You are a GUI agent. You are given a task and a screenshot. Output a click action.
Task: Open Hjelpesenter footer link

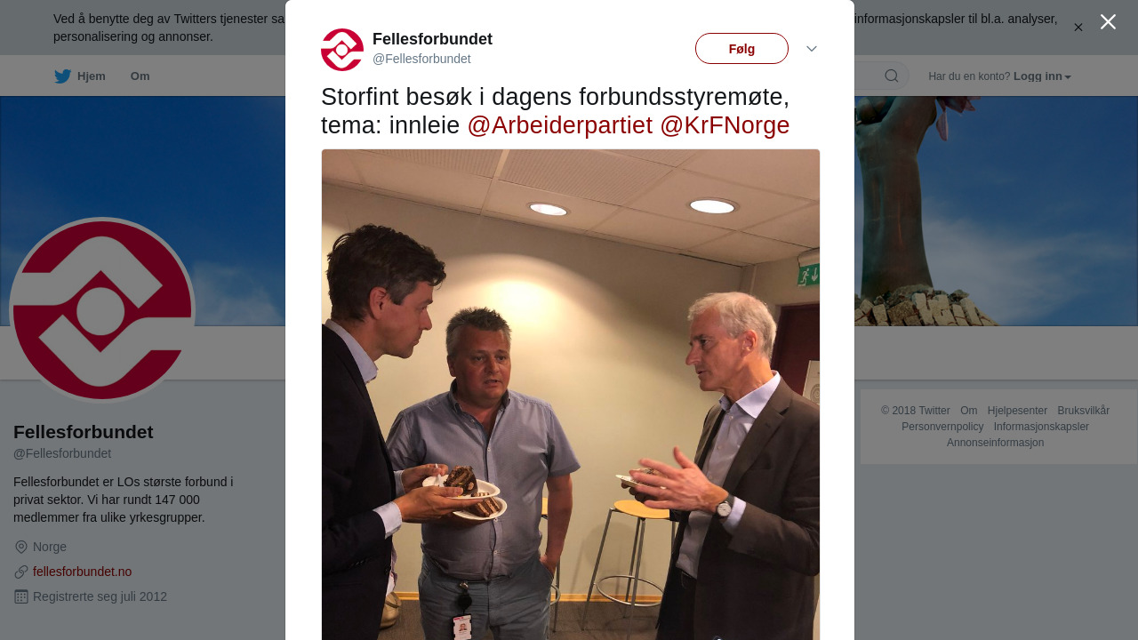point(1017,411)
